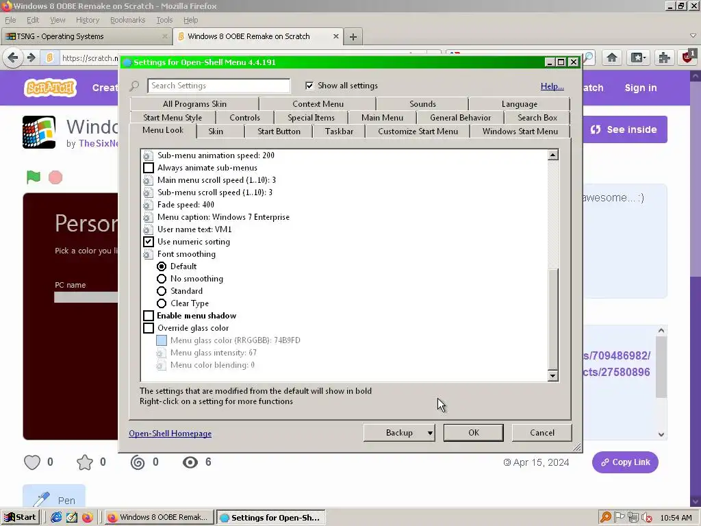Go to the Start Menu Style tab

[x=172, y=118]
